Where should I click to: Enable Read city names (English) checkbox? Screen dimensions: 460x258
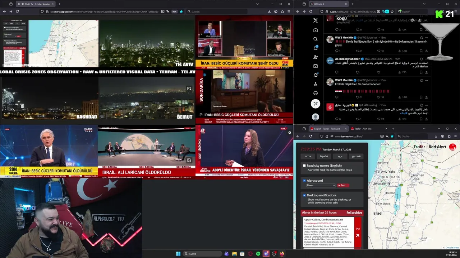[304, 166]
